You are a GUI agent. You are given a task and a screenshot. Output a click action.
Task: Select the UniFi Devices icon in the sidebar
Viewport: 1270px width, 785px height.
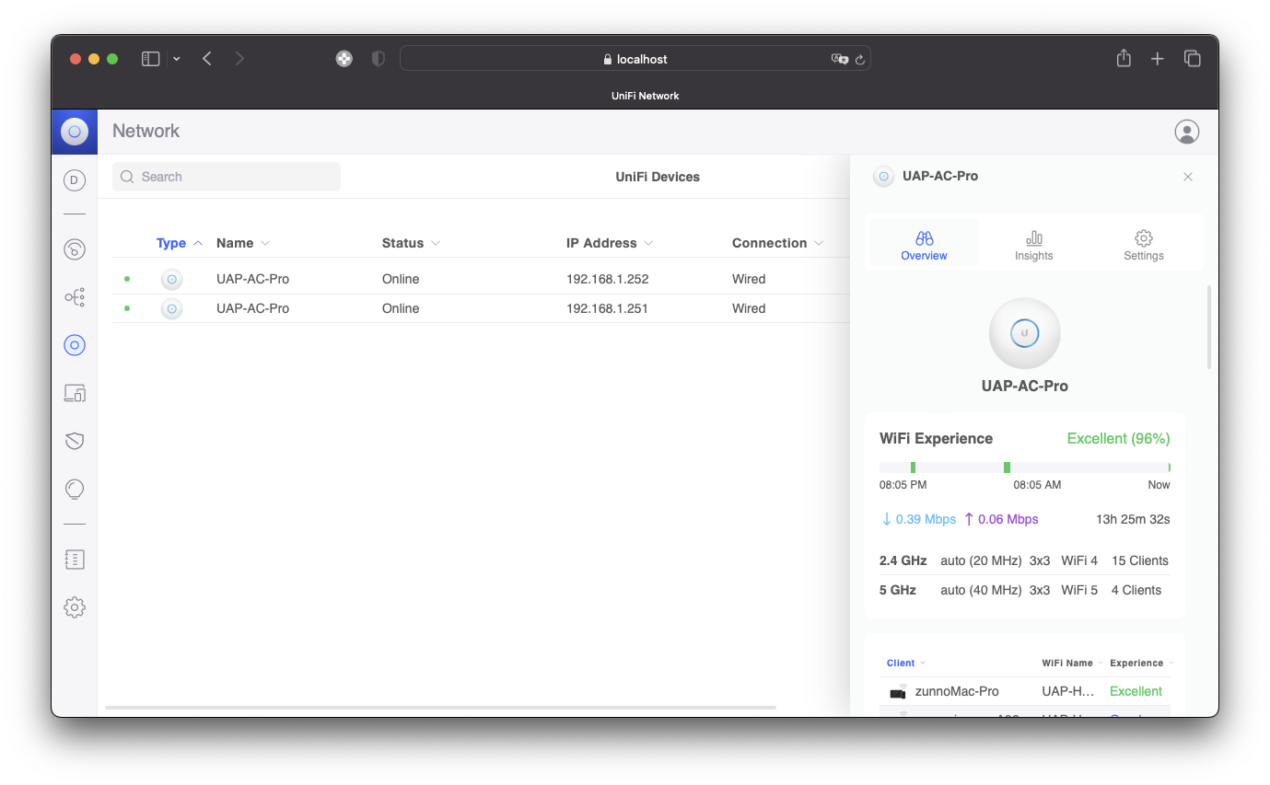point(75,345)
